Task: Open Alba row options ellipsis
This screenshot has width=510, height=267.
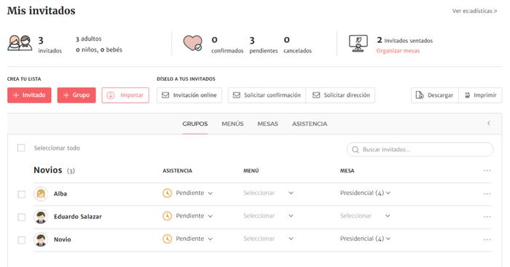Action: point(487,194)
